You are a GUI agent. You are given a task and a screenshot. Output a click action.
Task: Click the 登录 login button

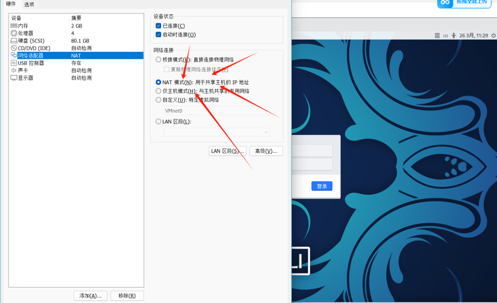pyautogui.click(x=322, y=186)
